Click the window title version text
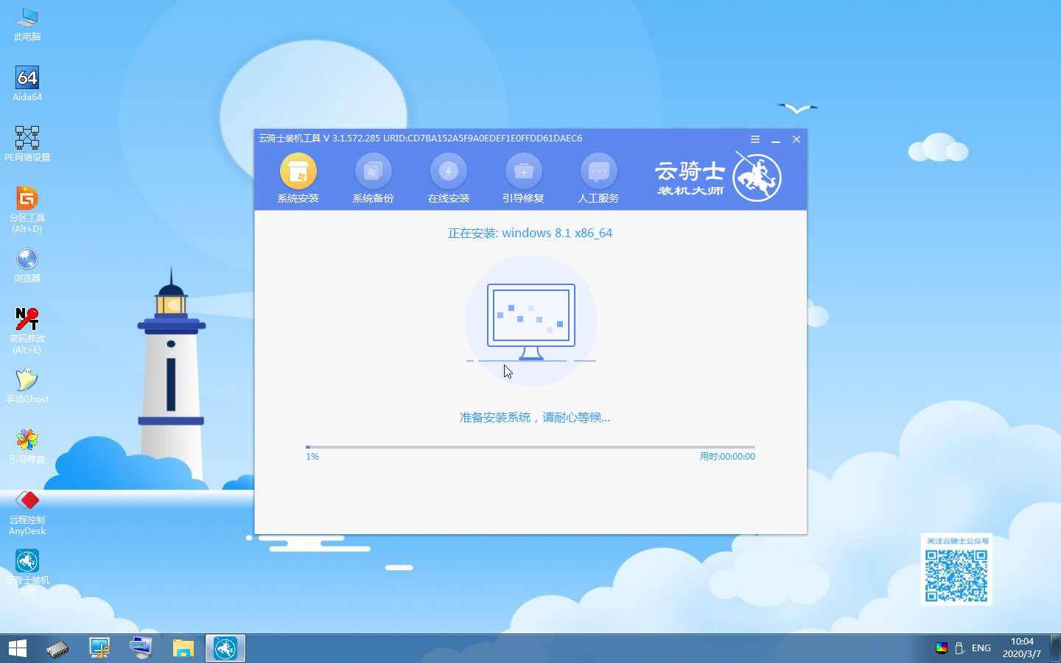 point(421,138)
